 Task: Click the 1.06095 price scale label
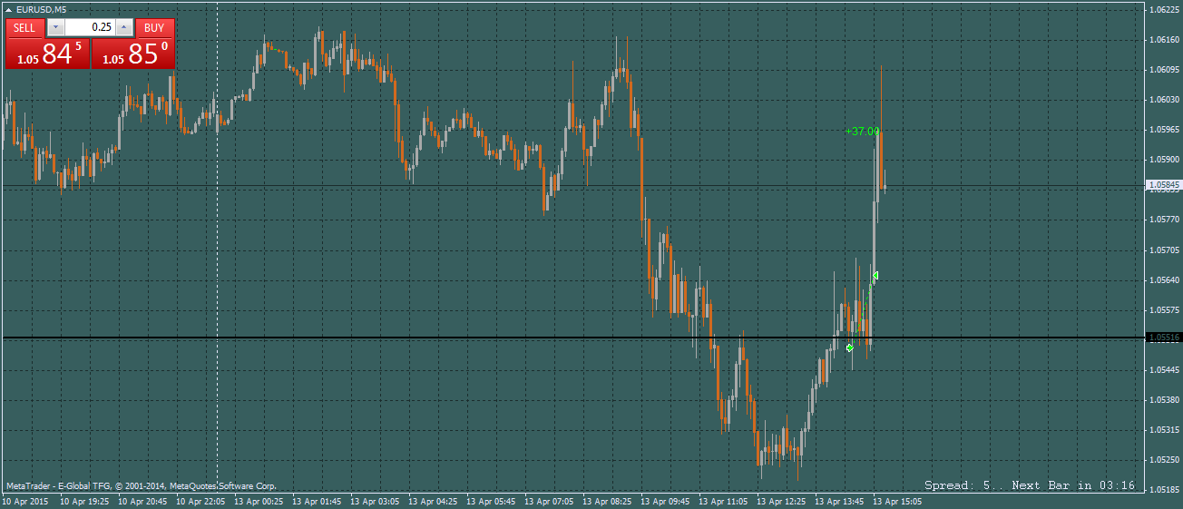pos(1163,69)
